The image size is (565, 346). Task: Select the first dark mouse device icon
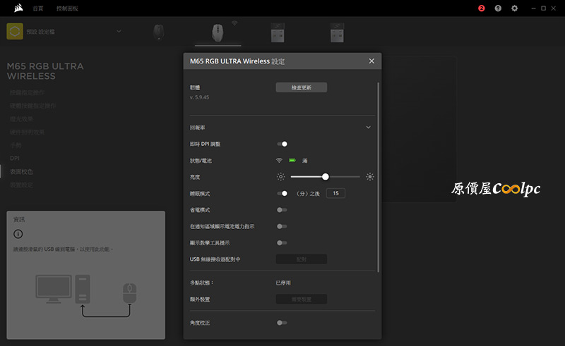158,32
